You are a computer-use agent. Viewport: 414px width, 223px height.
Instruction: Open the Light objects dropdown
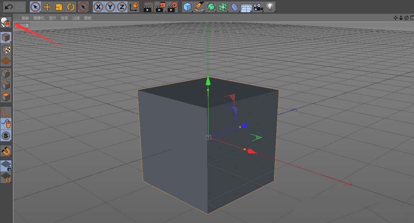click(270, 7)
